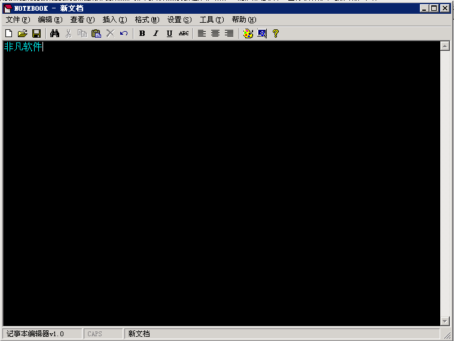Align text to the left
This screenshot has width=454, height=341.
[x=202, y=34]
